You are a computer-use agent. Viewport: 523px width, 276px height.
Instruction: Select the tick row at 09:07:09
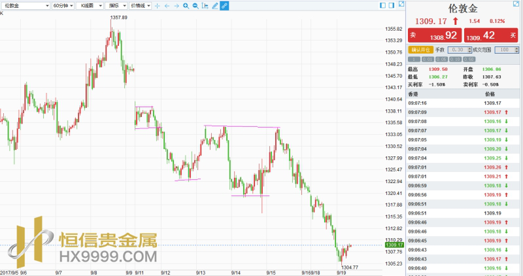[x=463, y=112]
